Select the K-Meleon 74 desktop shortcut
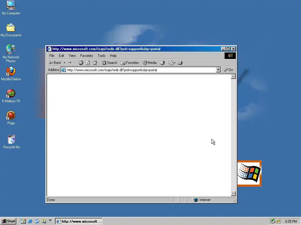The image size is (301, 225). (x=11, y=96)
